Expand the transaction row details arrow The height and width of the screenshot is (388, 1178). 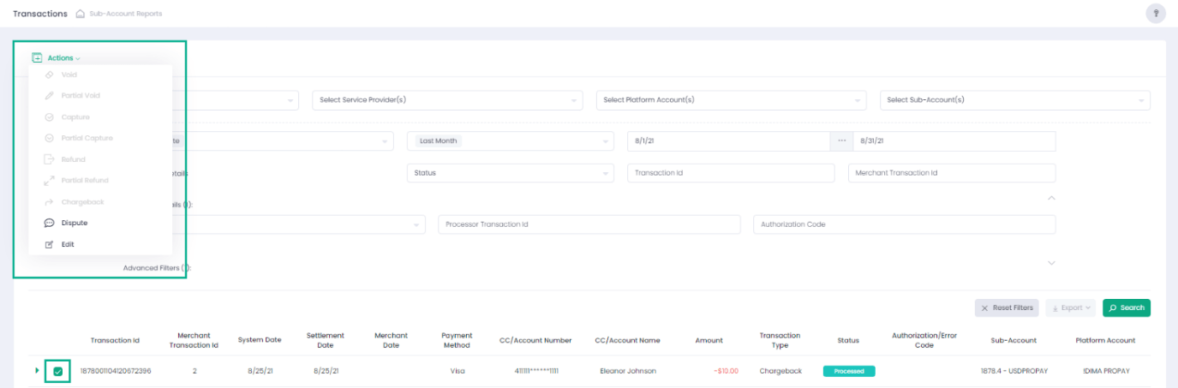(x=37, y=371)
